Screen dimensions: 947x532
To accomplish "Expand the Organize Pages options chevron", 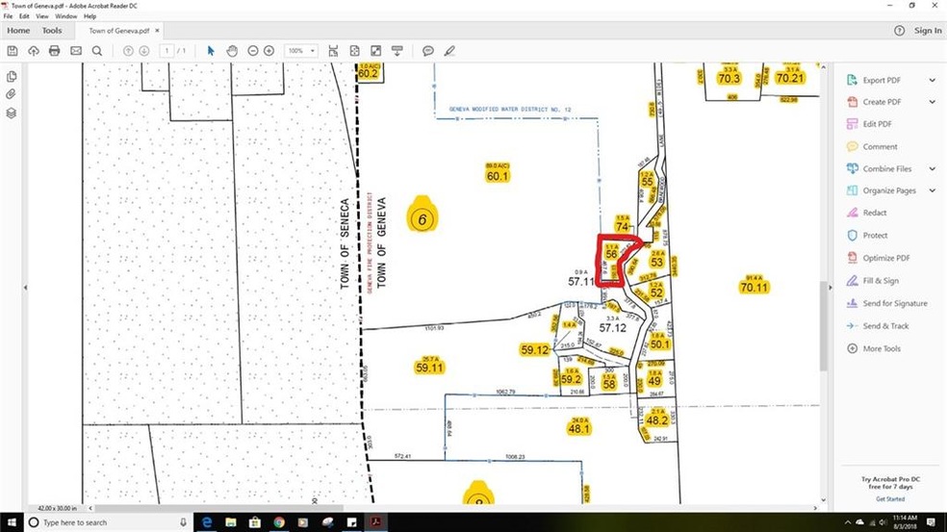I will click(933, 190).
